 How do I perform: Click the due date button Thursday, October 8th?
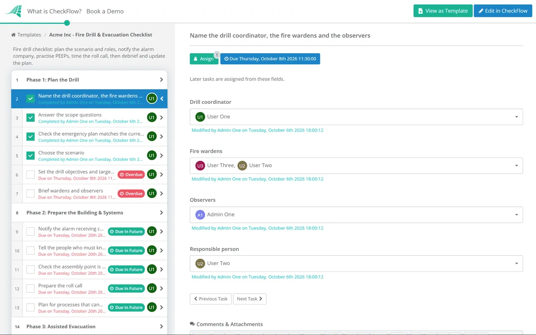(270, 59)
